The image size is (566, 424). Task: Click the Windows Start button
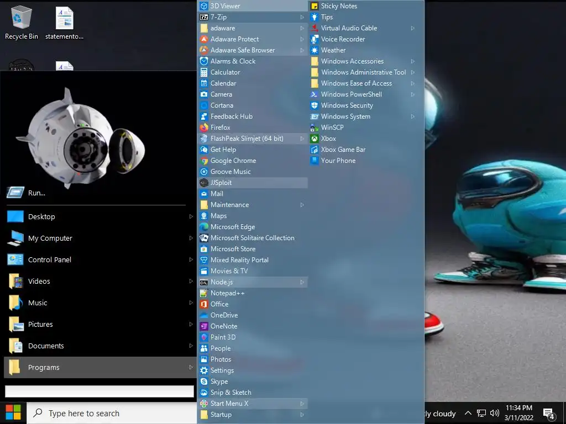pyautogui.click(x=13, y=413)
